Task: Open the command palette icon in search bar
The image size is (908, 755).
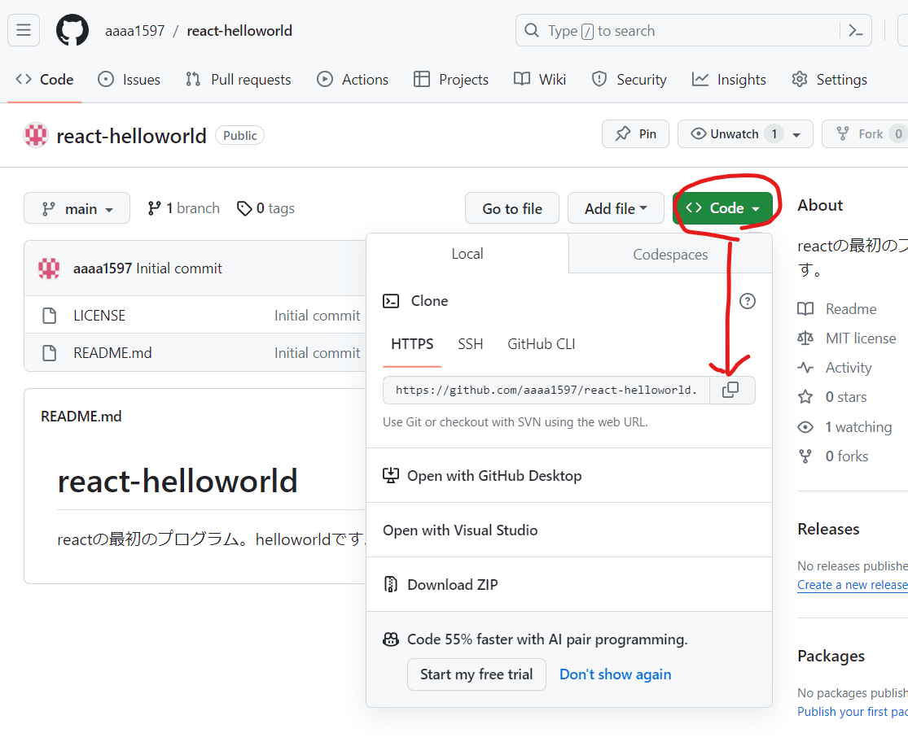Action: (856, 31)
